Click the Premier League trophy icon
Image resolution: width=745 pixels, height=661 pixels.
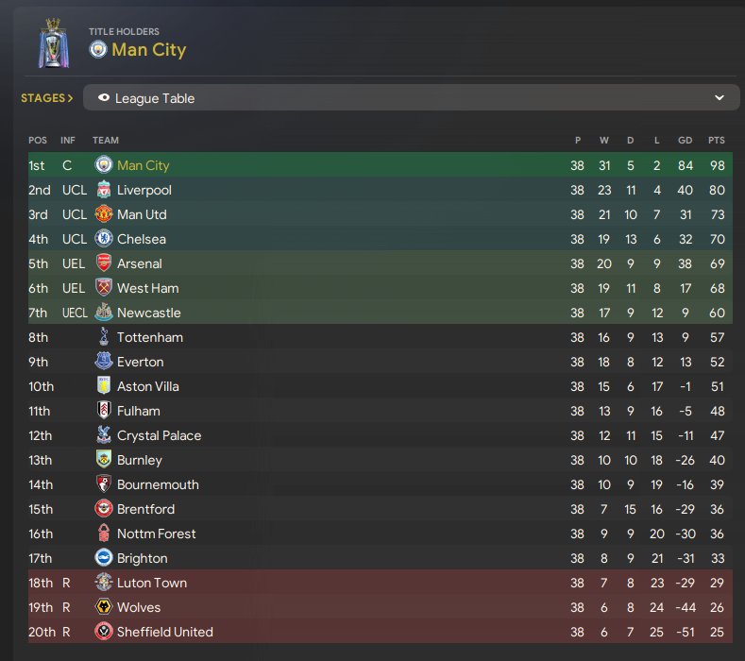pyautogui.click(x=54, y=42)
